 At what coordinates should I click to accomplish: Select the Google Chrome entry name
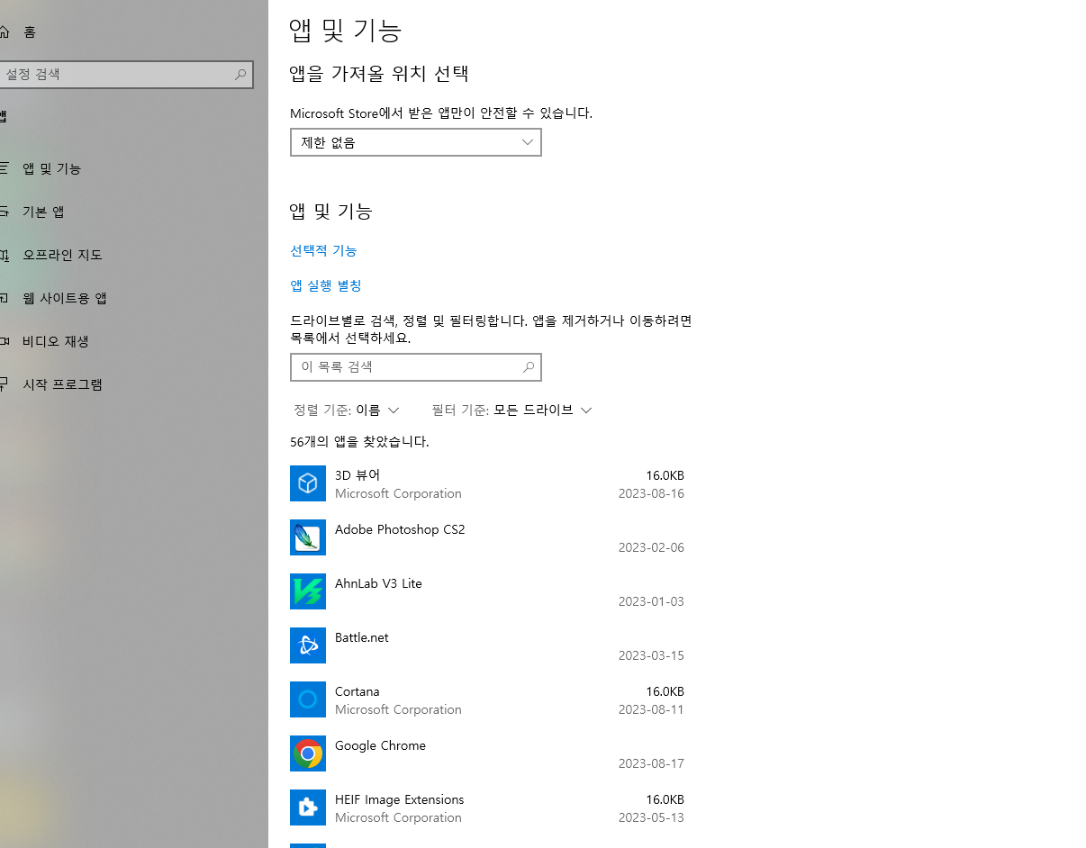tap(380, 745)
